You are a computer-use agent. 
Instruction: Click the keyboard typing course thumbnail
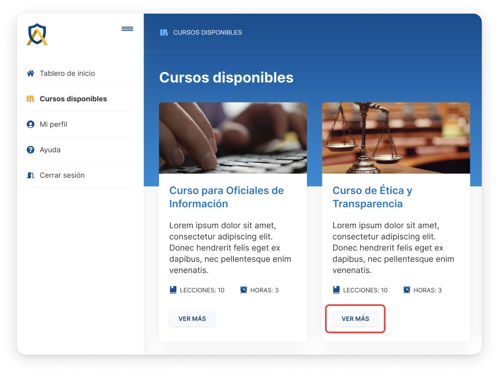[x=233, y=138]
